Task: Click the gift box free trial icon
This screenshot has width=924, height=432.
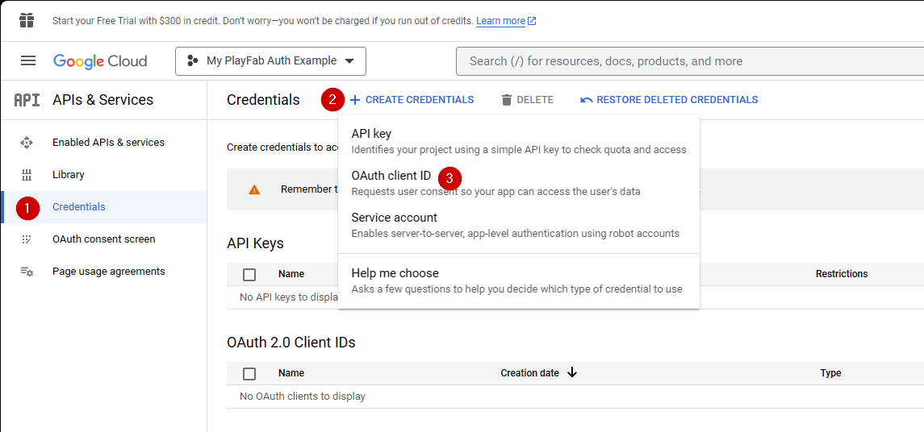Action: (27, 21)
